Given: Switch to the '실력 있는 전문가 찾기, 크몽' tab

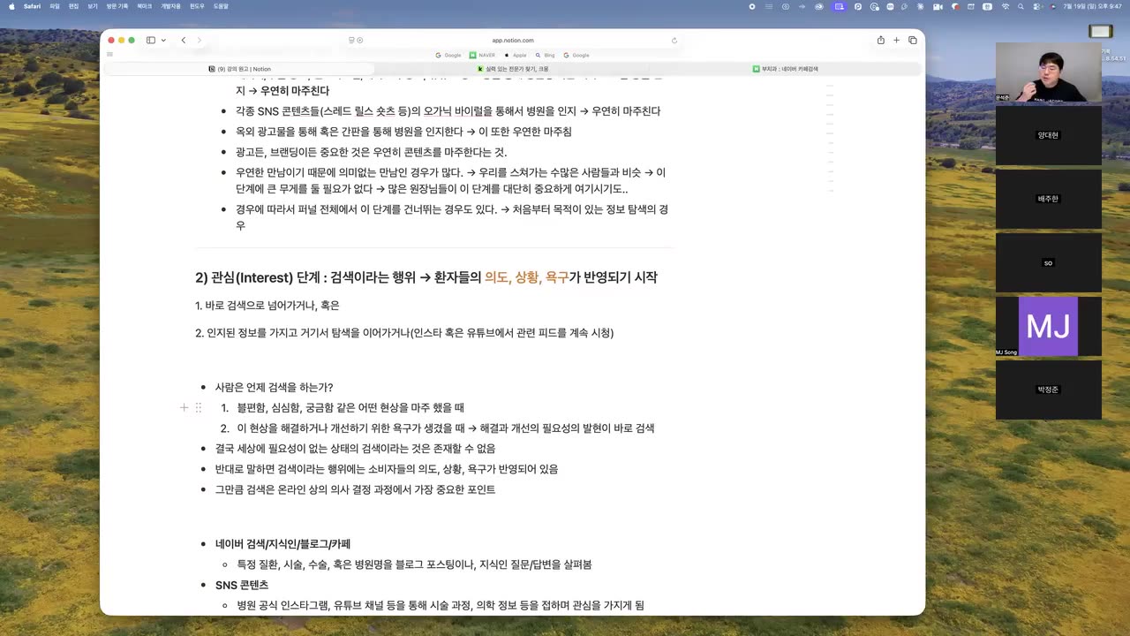Looking at the screenshot, I should pyautogui.click(x=513, y=69).
